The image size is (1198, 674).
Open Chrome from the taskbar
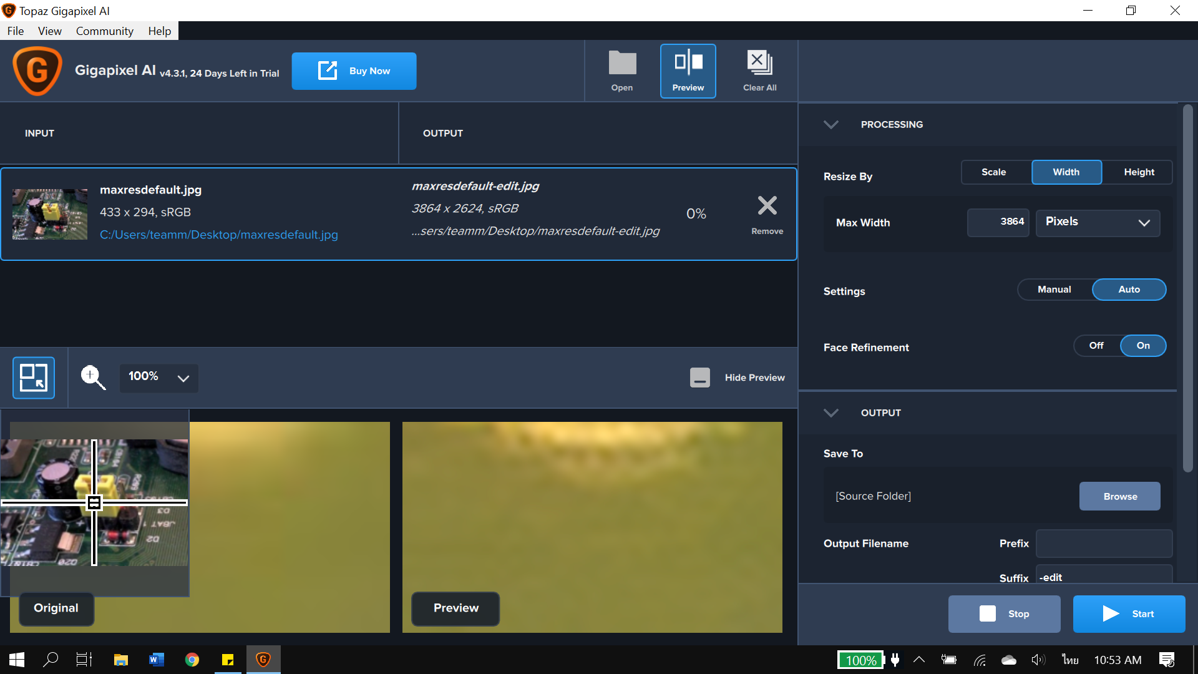tap(192, 660)
